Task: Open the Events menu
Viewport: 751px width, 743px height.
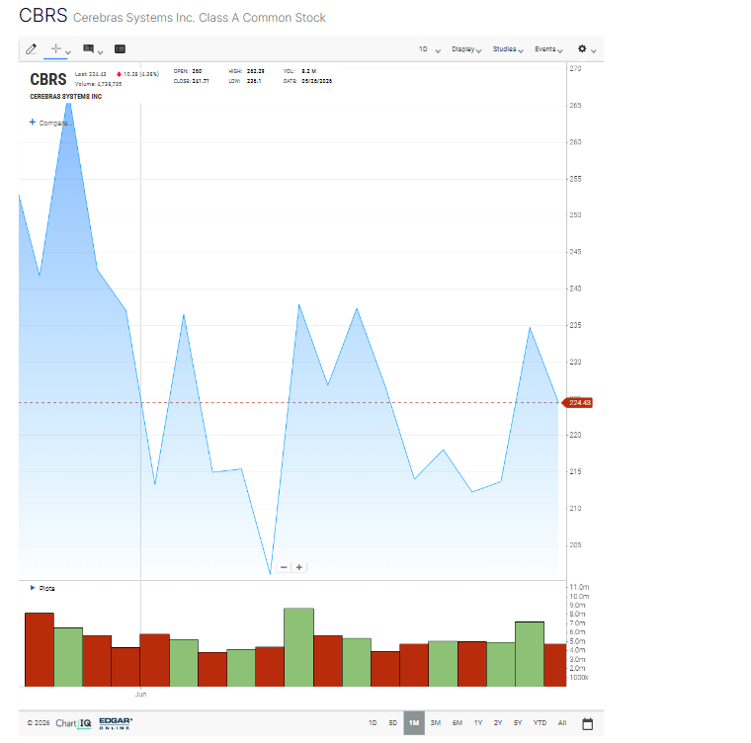Action: tap(548, 49)
